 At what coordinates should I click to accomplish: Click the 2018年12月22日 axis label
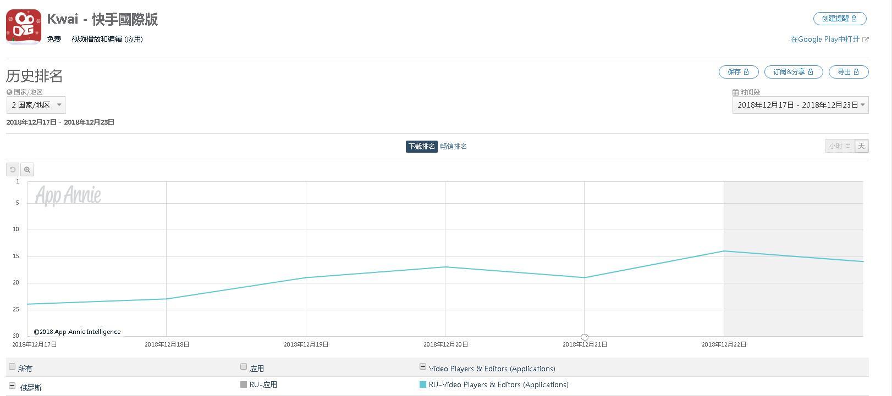(724, 344)
